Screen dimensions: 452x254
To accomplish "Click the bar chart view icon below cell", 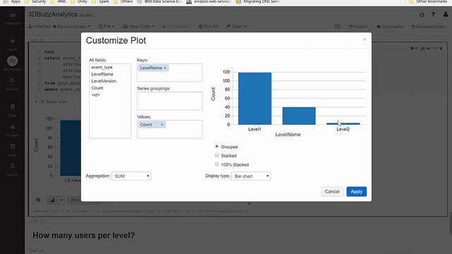I will pyautogui.click(x=52, y=200).
